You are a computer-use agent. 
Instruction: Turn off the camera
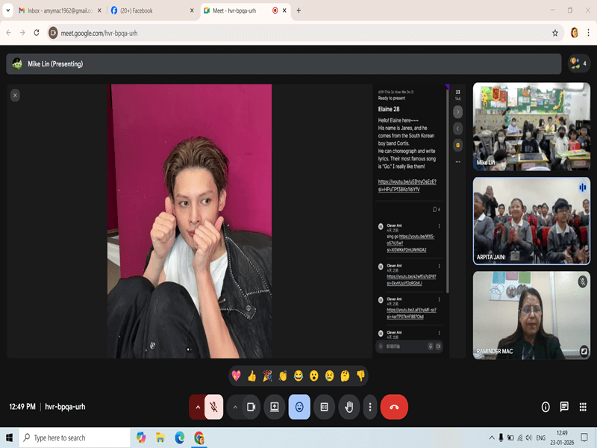[x=251, y=407]
